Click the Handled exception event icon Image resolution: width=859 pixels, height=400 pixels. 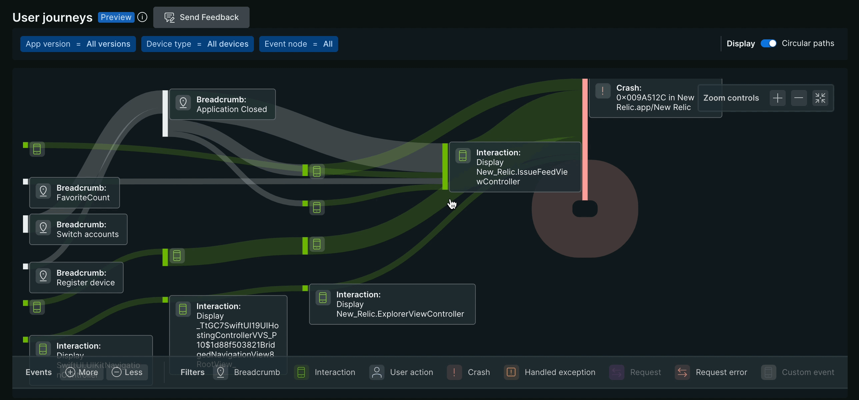(x=511, y=372)
